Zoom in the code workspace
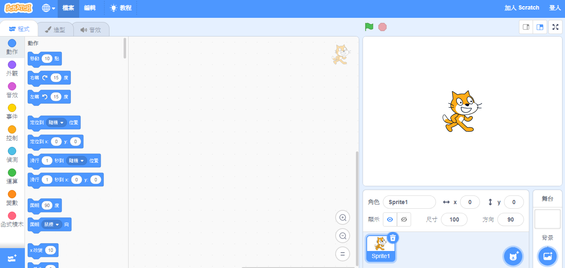Screen dimensions: 565x268 click(x=343, y=217)
